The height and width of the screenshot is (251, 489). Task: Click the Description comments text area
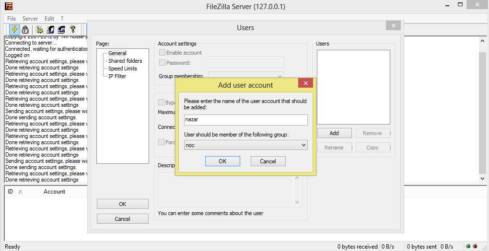point(226,190)
